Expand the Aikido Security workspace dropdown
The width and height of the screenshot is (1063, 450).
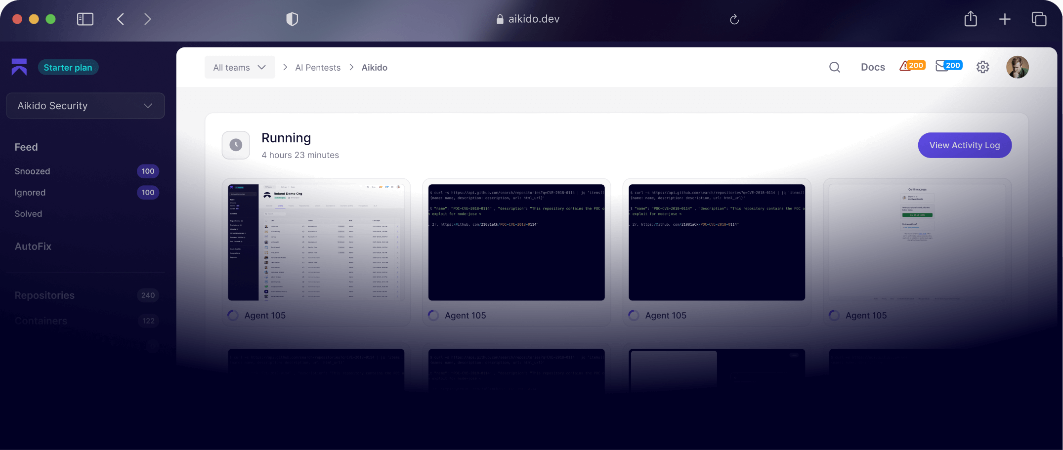(85, 106)
